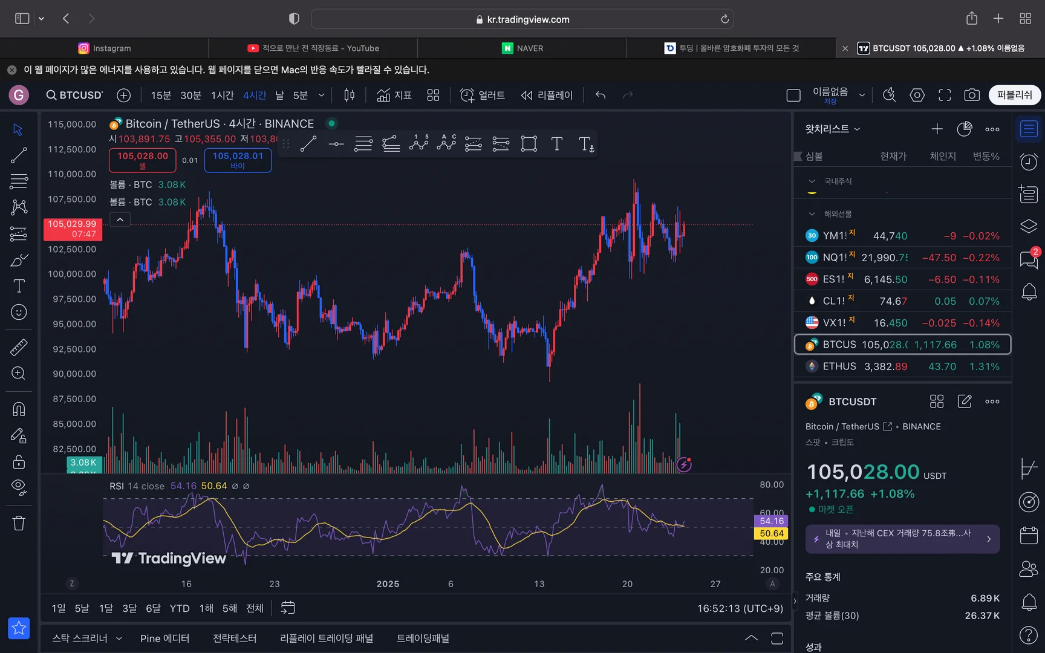Start bar replay with 리플레이 button

tap(547, 95)
